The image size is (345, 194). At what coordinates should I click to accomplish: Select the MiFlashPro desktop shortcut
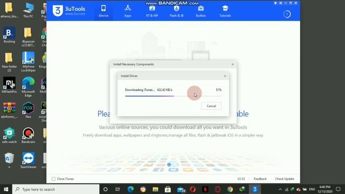click(9, 85)
